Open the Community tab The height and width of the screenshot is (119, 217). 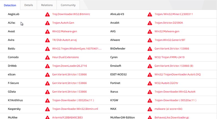click(68, 5)
